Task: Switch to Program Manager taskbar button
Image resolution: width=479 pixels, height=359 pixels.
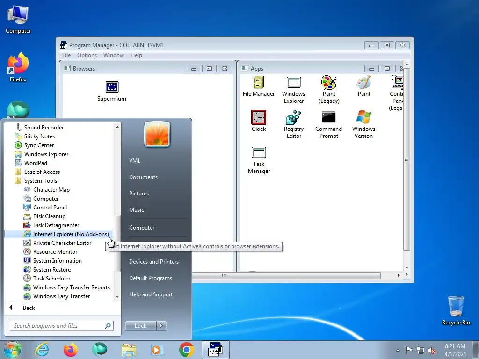Action: (215, 350)
